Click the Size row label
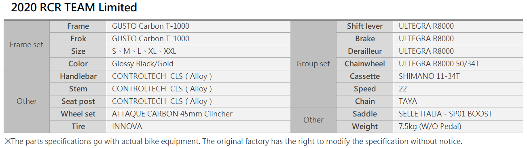Screen dimensions: 527x148 [x=78, y=51]
